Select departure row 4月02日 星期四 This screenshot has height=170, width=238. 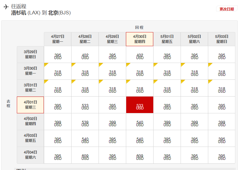(x=30, y=121)
